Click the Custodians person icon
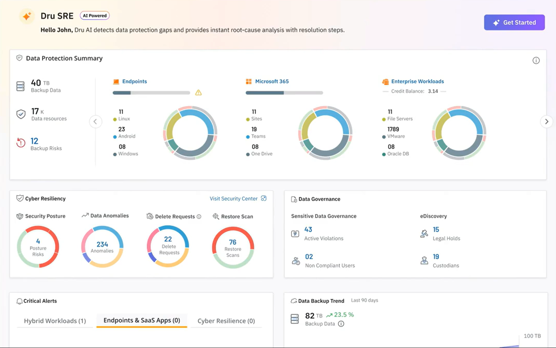The width and height of the screenshot is (556, 348). coord(424,261)
